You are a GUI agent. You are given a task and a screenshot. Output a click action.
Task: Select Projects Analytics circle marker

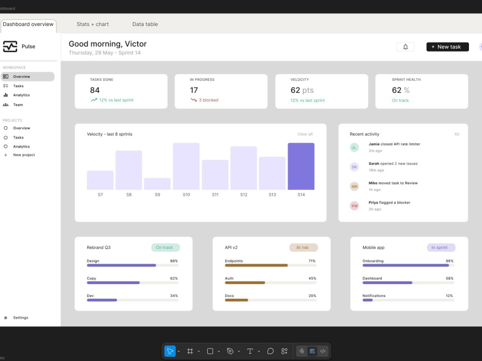(x=5, y=147)
